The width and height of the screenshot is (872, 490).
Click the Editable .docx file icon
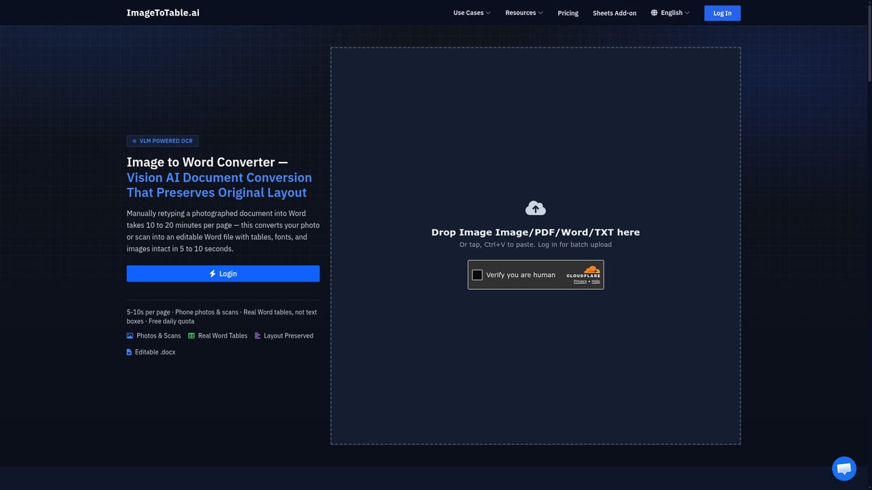(x=129, y=352)
